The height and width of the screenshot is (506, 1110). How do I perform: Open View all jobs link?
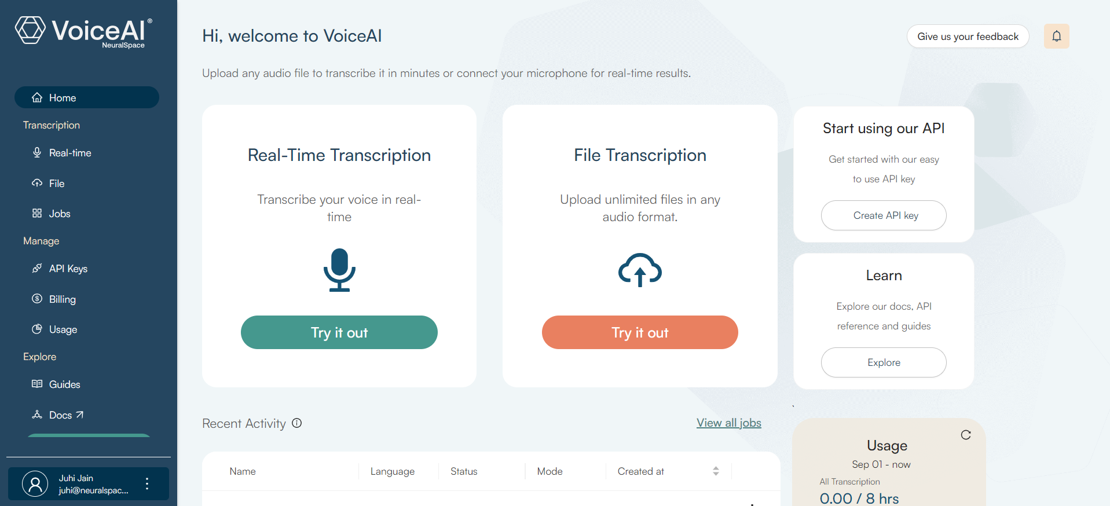[x=729, y=423]
